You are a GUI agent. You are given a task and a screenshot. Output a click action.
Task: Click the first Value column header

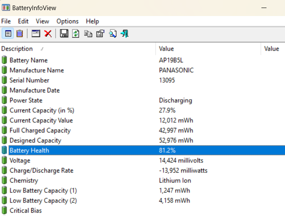pos(208,49)
